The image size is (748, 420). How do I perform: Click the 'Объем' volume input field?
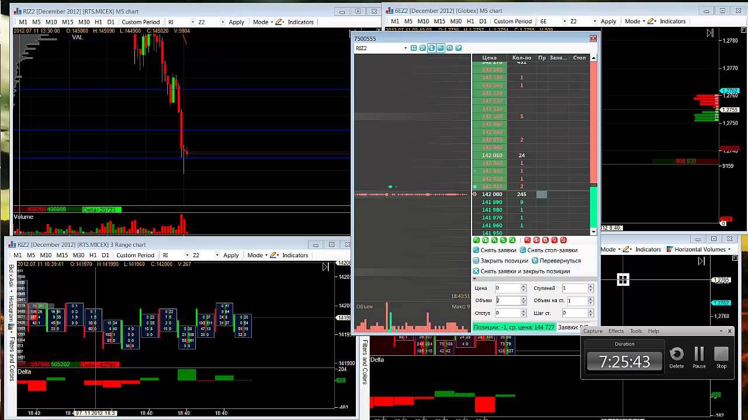point(507,300)
